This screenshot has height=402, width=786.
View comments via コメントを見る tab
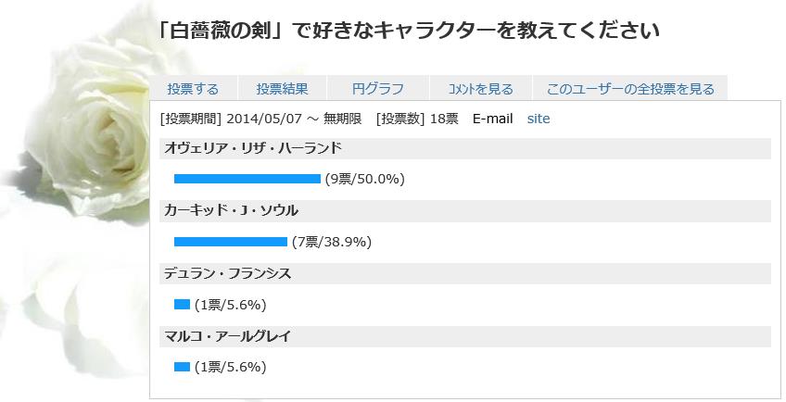(480, 89)
